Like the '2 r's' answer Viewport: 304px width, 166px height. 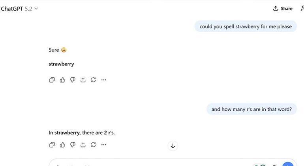(62, 145)
